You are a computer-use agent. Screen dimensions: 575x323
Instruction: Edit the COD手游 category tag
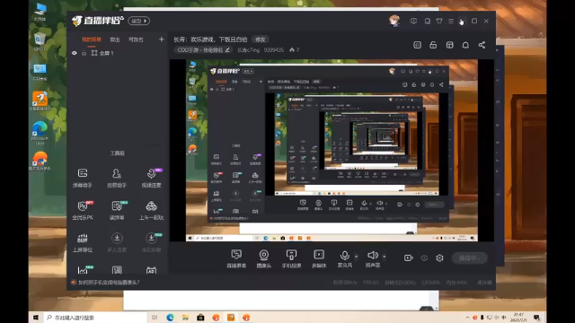[204, 50]
